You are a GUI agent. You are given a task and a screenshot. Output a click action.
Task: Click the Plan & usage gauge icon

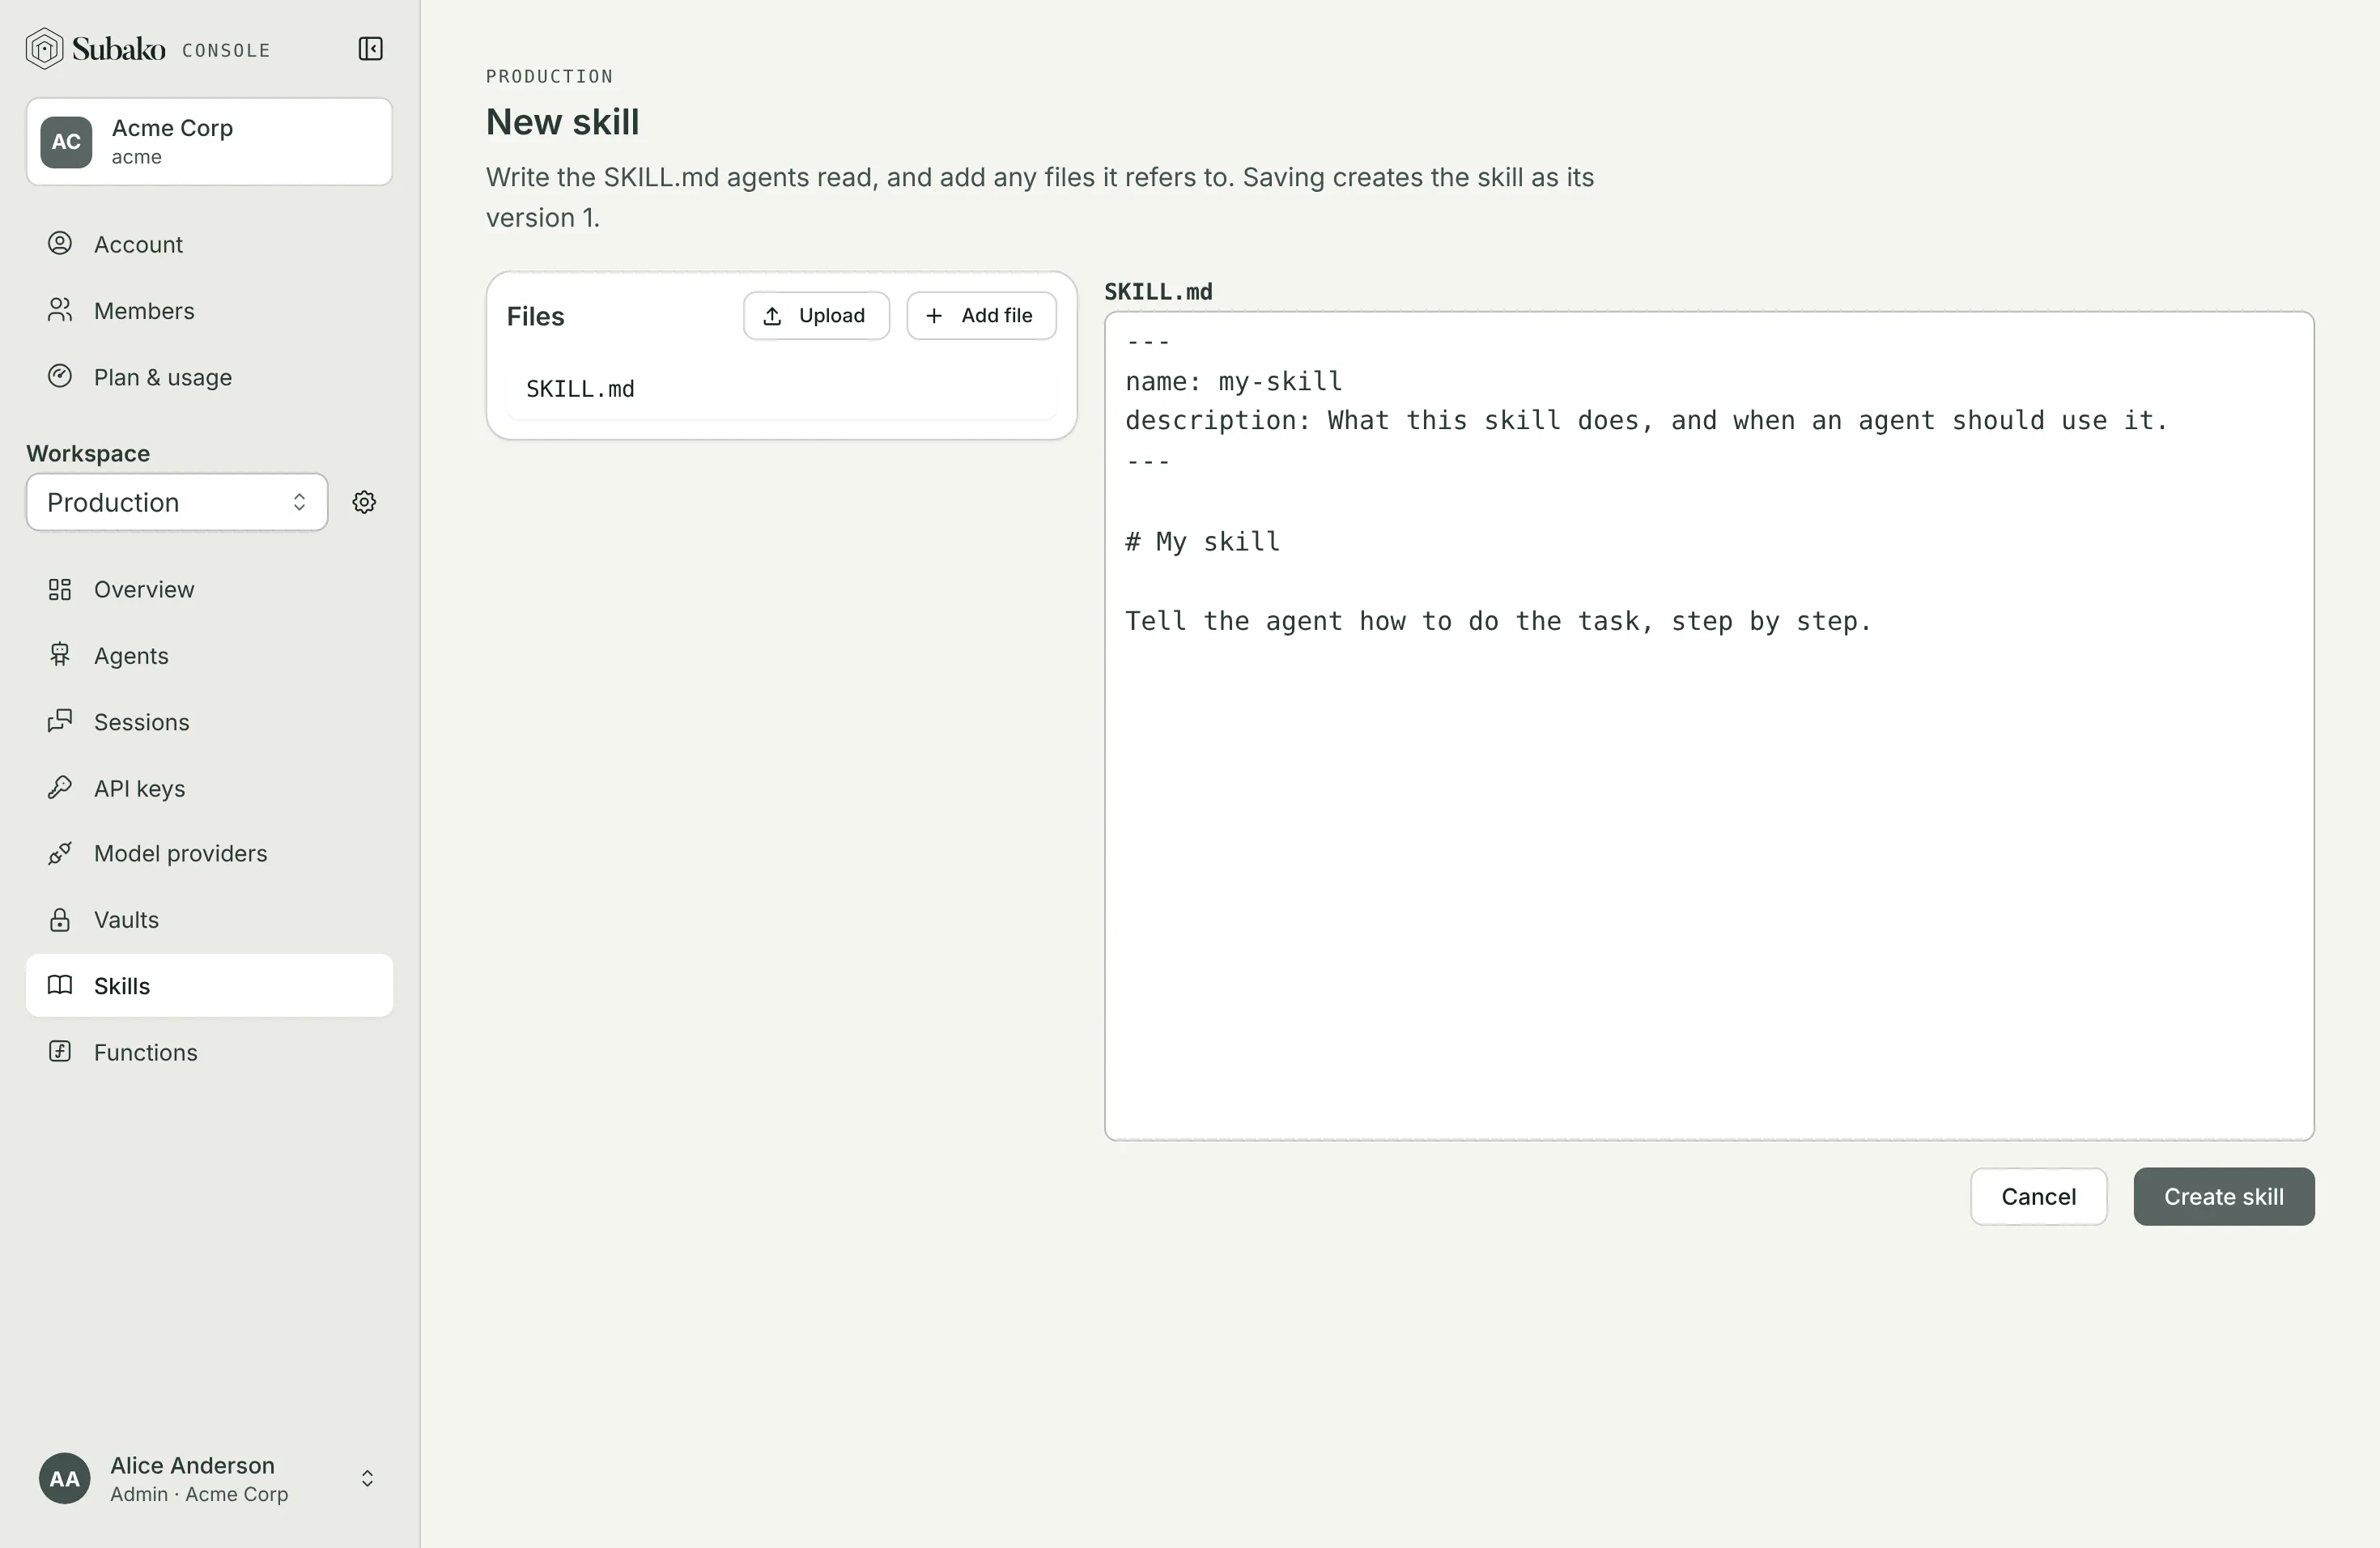[x=60, y=376]
